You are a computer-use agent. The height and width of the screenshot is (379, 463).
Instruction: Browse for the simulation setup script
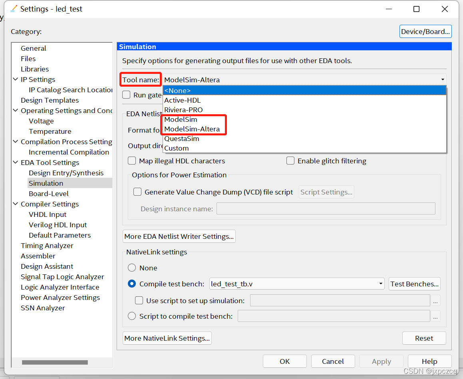(x=435, y=300)
